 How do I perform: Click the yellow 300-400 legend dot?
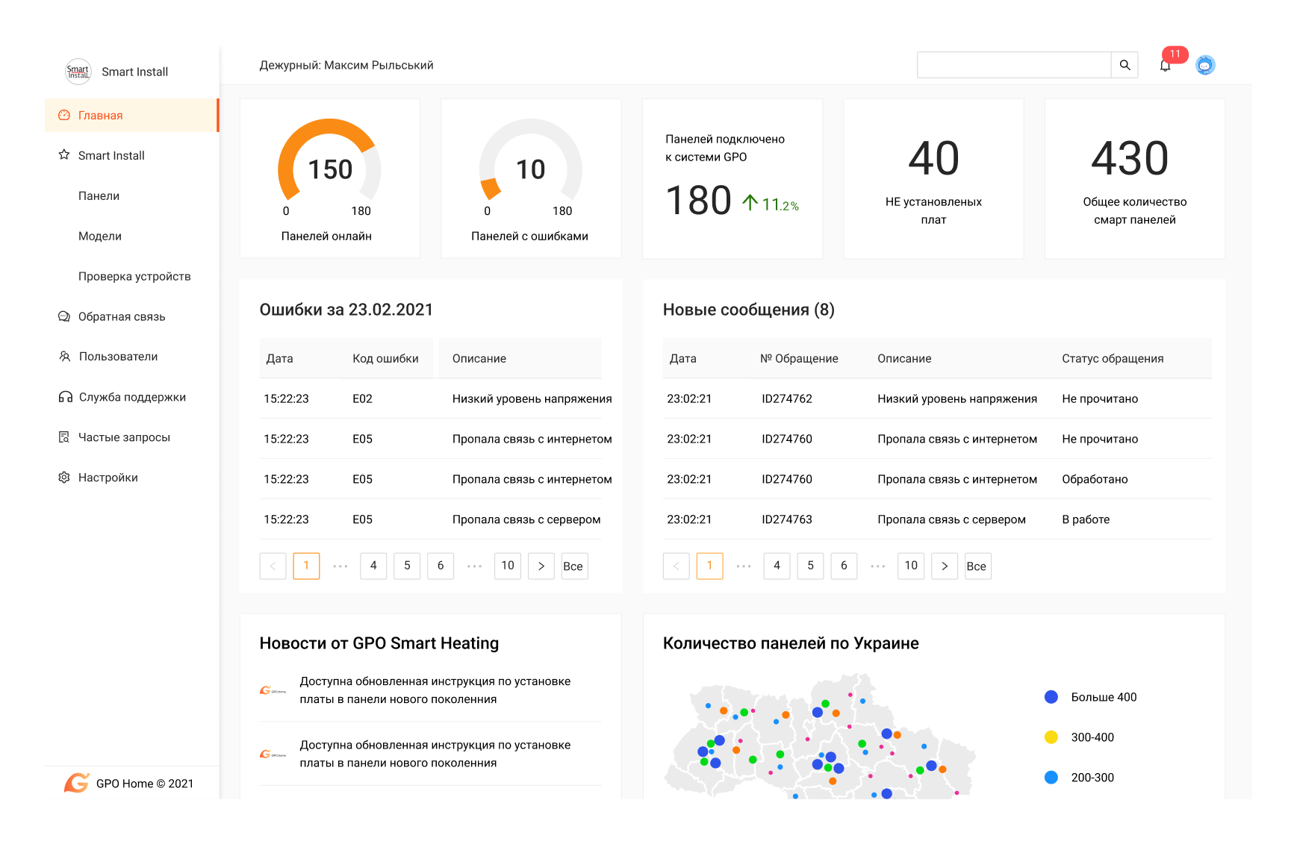(1051, 737)
